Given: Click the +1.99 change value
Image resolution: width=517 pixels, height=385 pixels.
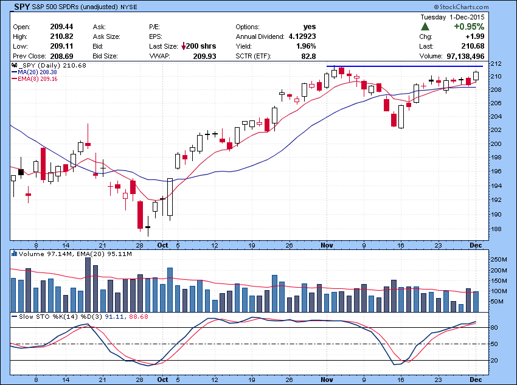Looking at the screenshot, I should tap(475, 36).
